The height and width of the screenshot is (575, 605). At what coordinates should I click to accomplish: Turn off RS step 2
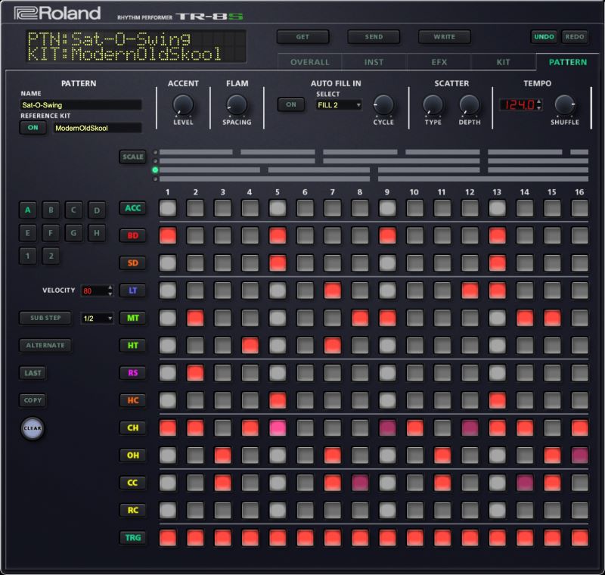pyautogui.click(x=195, y=373)
